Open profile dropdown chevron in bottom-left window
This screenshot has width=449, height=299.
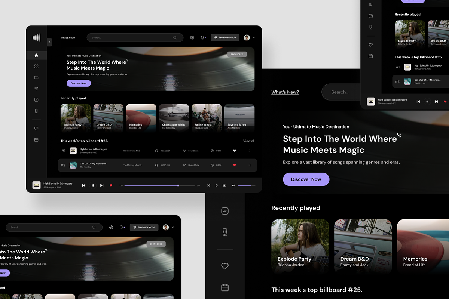click(172, 227)
